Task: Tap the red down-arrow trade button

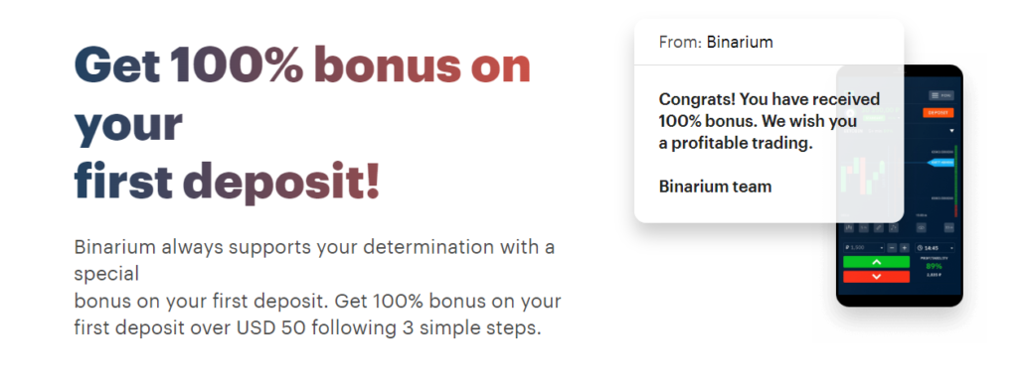Action: point(877,277)
